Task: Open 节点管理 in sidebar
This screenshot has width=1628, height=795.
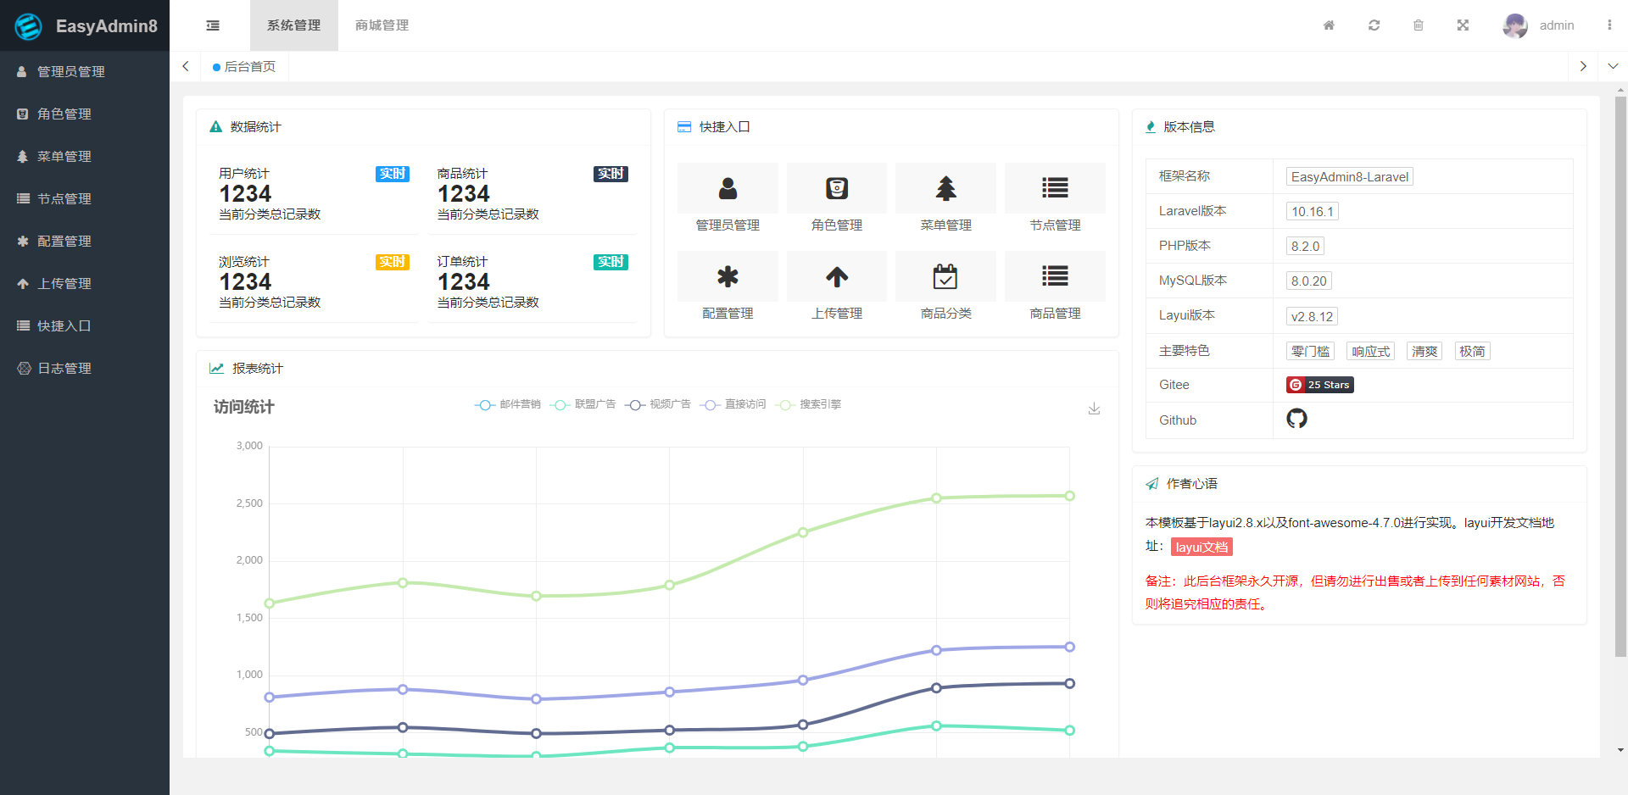Action: click(85, 199)
